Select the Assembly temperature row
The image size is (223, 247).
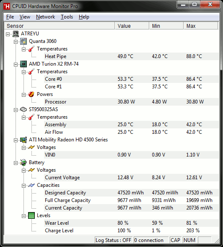[x=132, y=125]
